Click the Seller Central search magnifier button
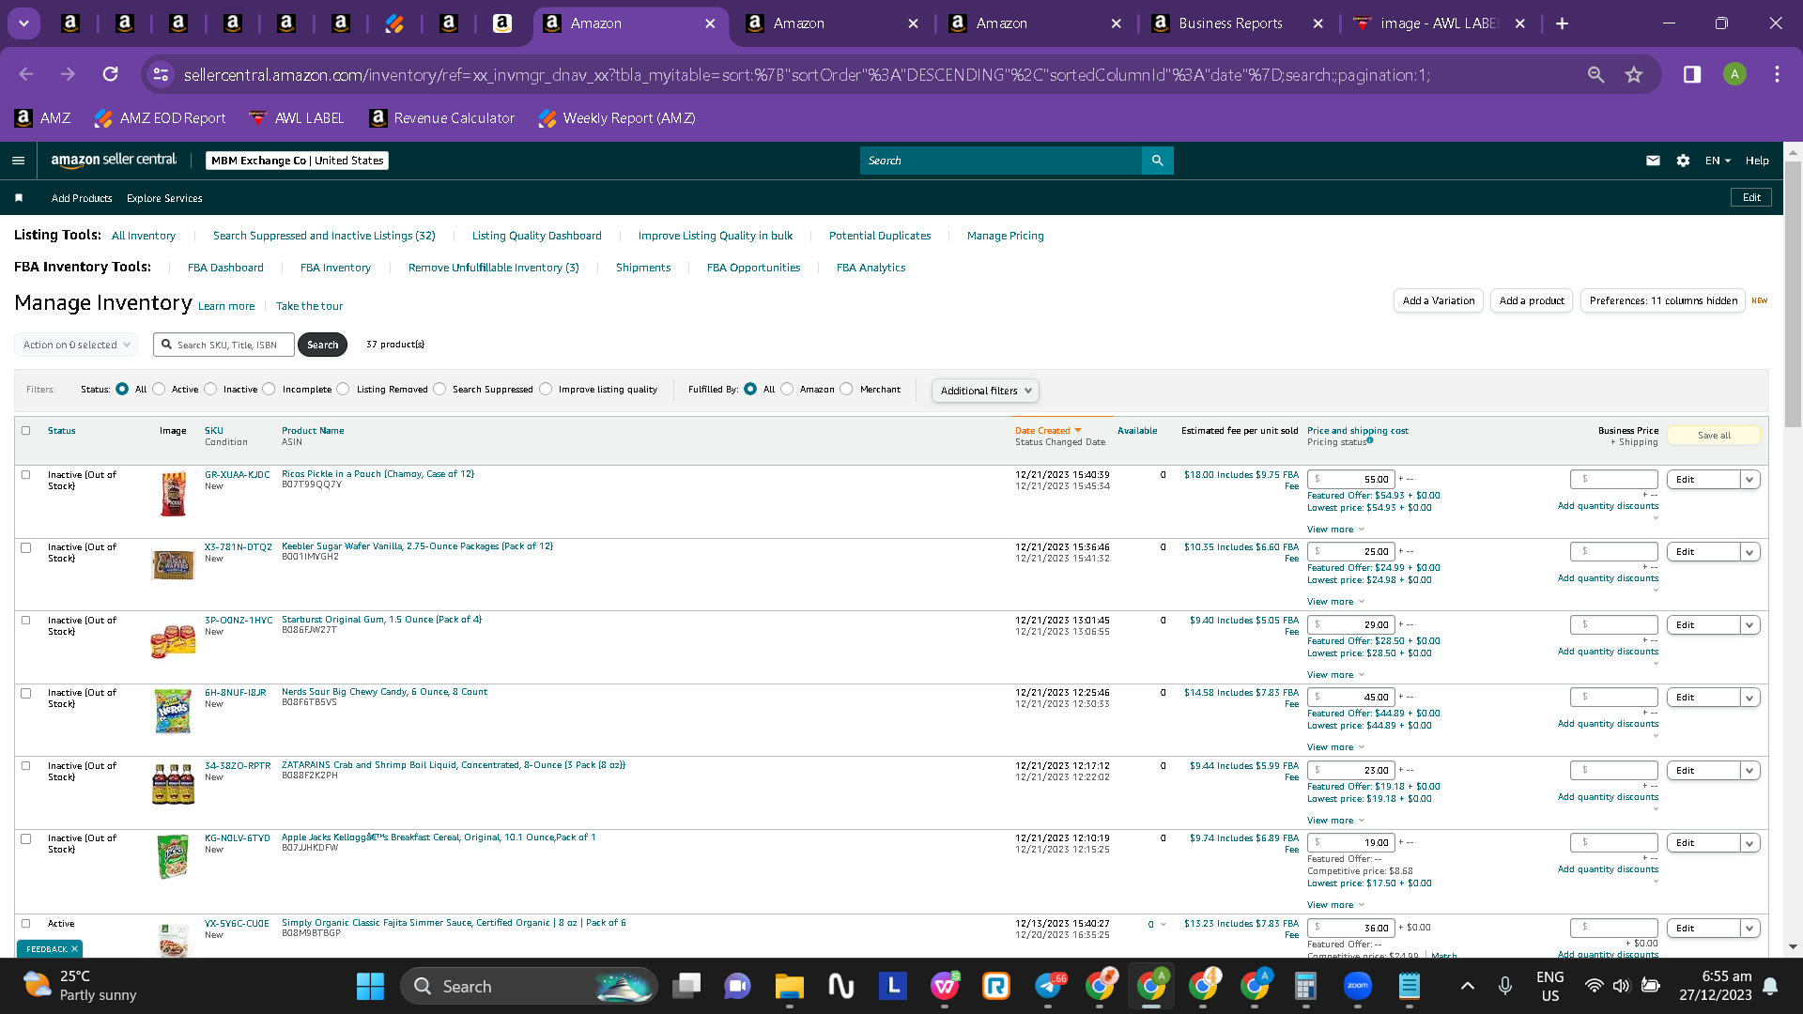Viewport: 1803px width, 1014px height. tap(1157, 161)
